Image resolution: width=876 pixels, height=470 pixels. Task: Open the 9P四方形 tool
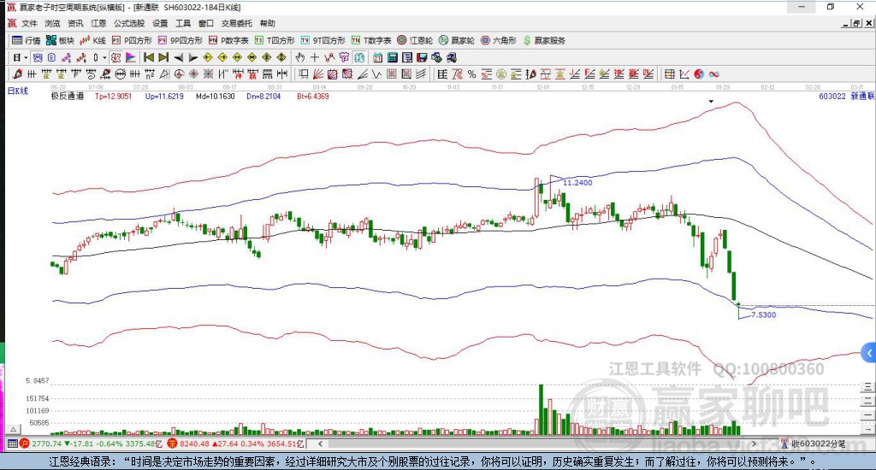[x=180, y=40]
